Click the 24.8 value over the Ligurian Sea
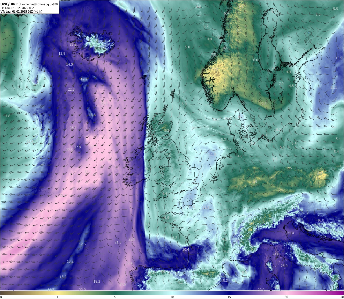Image resolution: width=344 pixels, height=299 pixels. [276, 254]
